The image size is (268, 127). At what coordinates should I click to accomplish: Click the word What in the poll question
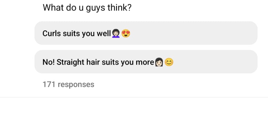point(53,8)
